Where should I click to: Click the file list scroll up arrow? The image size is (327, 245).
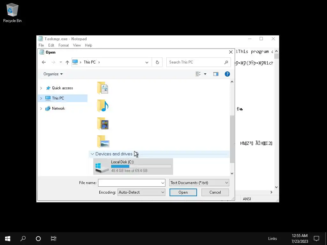click(x=232, y=82)
